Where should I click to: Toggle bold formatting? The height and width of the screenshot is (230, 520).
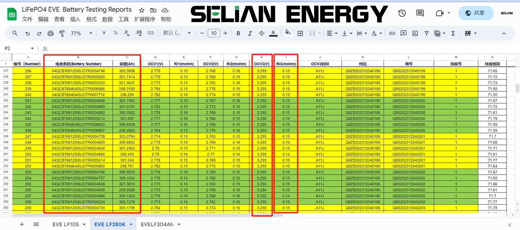238,33
